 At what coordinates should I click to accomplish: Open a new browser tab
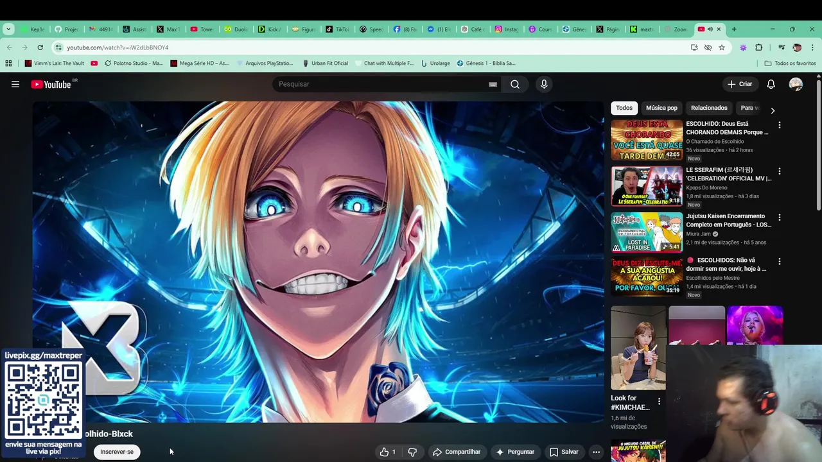pos(734,29)
